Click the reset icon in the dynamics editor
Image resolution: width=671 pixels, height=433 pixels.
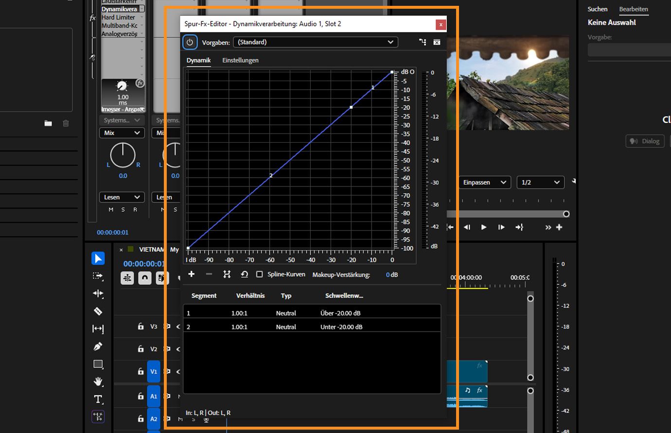[x=243, y=274]
